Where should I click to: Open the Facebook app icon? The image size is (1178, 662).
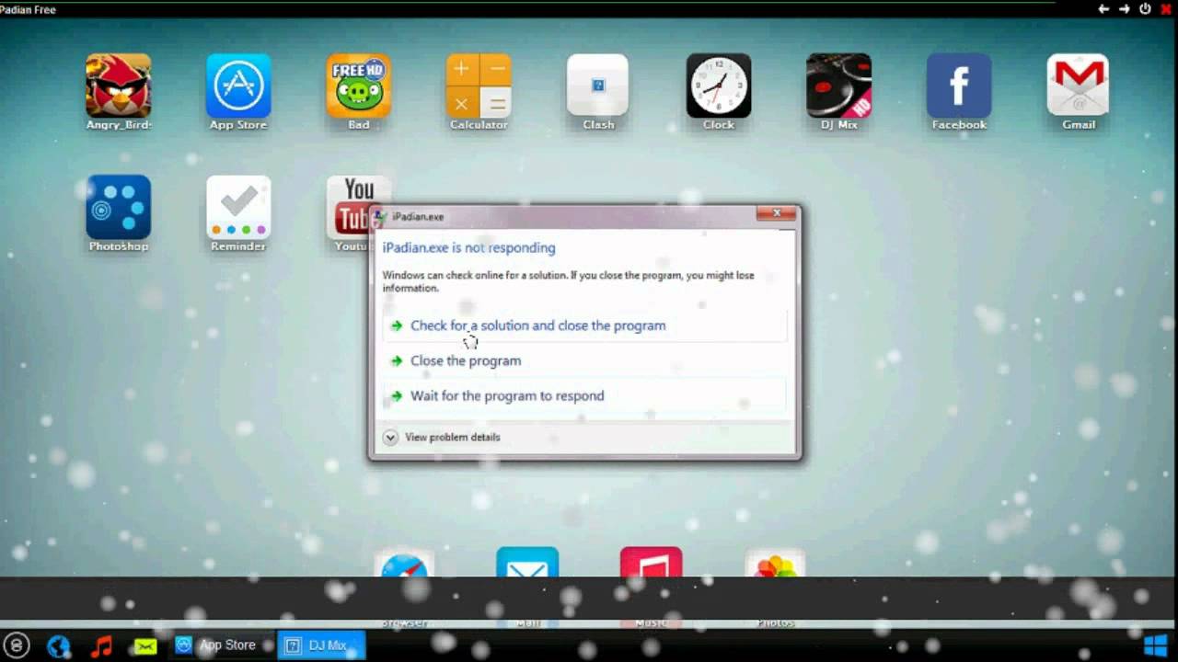point(959,86)
